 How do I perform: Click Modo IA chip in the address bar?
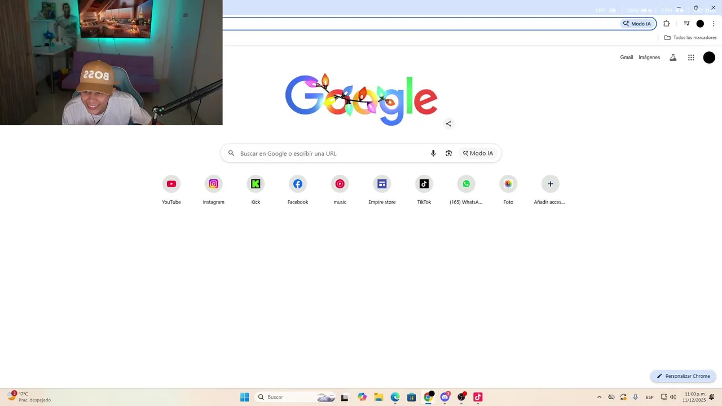tap(637, 24)
